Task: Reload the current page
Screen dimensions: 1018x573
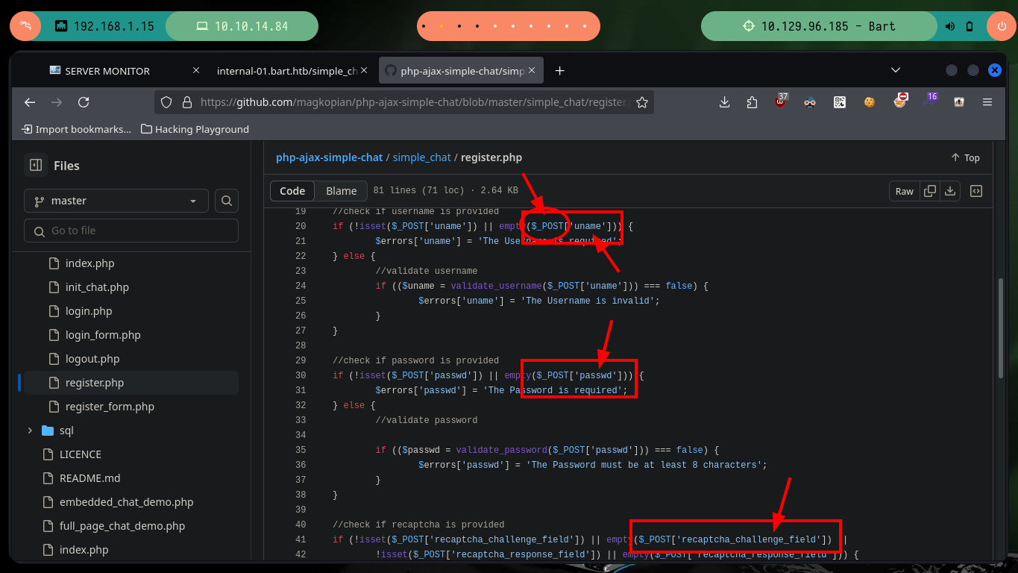Action: click(x=84, y=102)
